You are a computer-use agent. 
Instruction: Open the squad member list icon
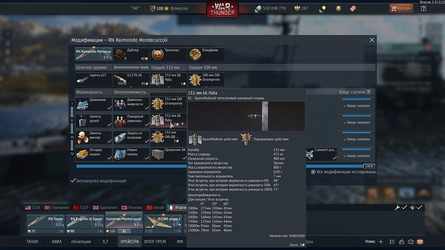392,242
